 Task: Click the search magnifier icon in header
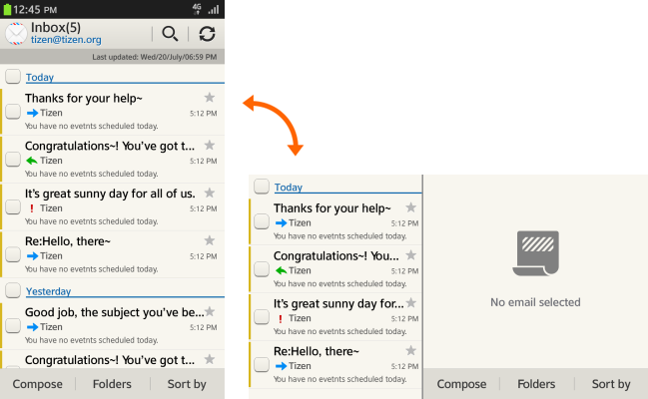(x=170, y=34)
